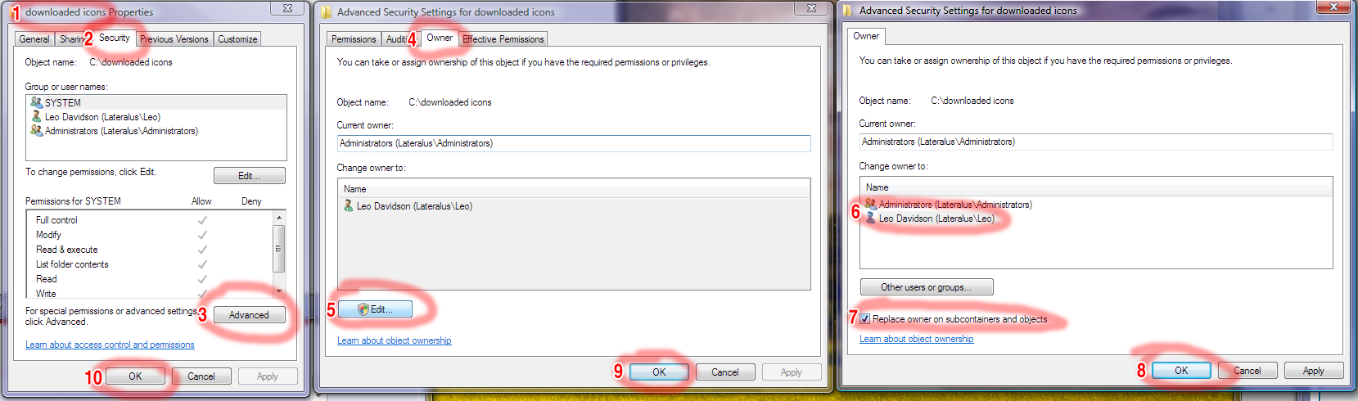Viewport: 1358px width, 401px height.
Task: Click Edit button to change permissions
Action: click(249, 176)
